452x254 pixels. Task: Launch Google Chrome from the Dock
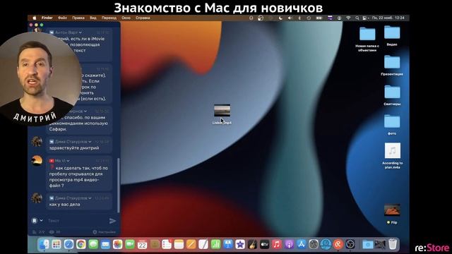pos(81,245)
